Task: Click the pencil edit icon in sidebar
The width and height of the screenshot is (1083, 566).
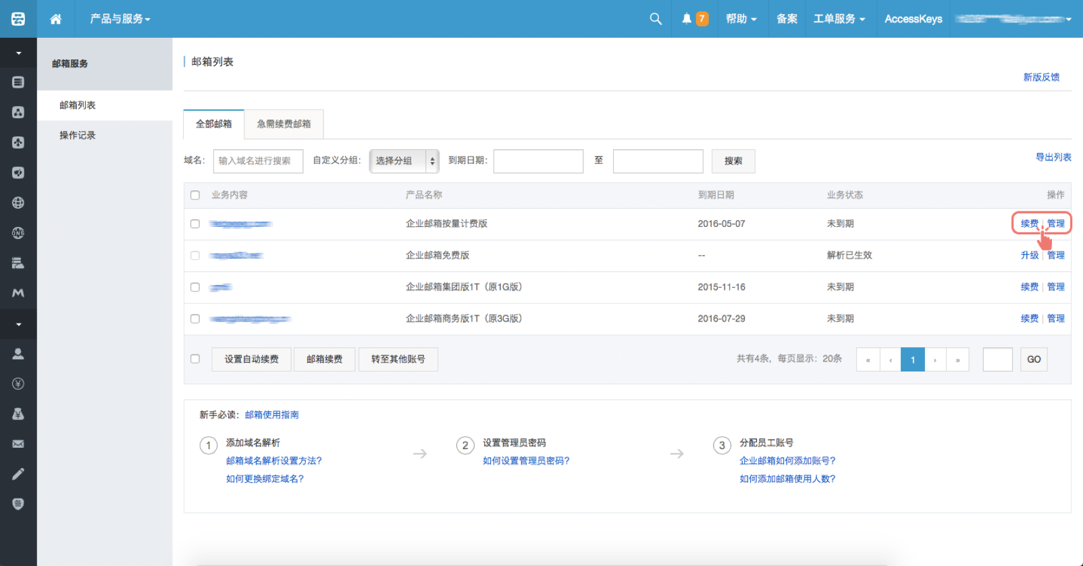Action: pos(18,474)
